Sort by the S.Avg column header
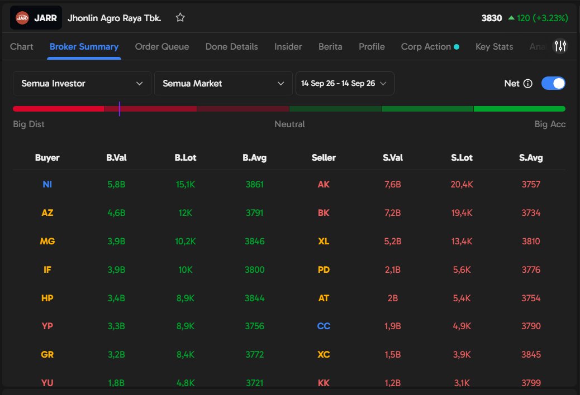This screenshot has height=395, width=580. (531, 158)
